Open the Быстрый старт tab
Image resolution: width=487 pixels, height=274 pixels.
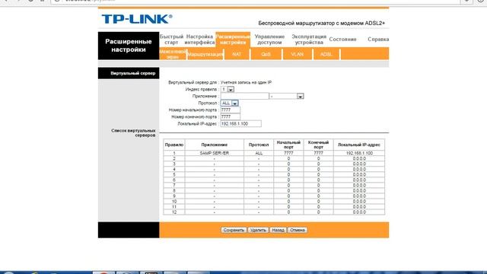point(171,40)
